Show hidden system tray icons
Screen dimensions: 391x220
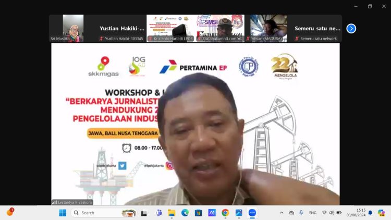pos(282,213)
